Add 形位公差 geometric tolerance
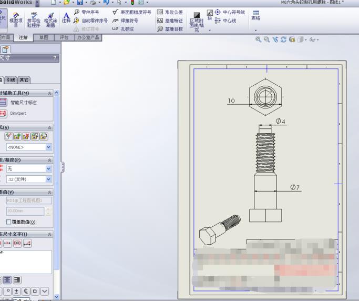Screen dimensions: 359x301 click(170, 12)
